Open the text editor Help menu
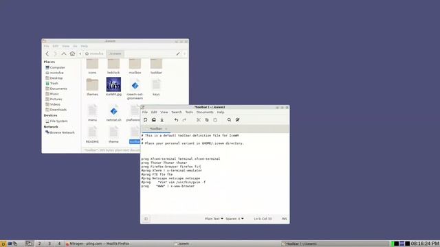 click(x=221, y=112)
